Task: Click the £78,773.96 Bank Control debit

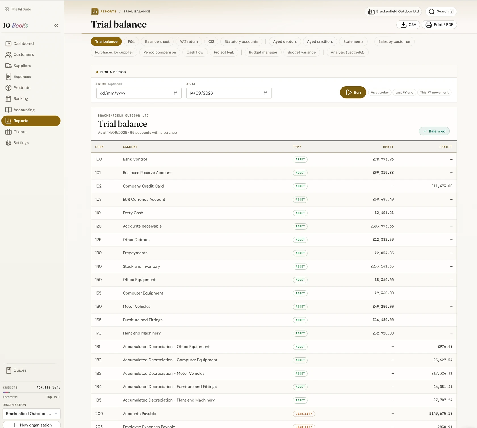Action: click(383, 159)
